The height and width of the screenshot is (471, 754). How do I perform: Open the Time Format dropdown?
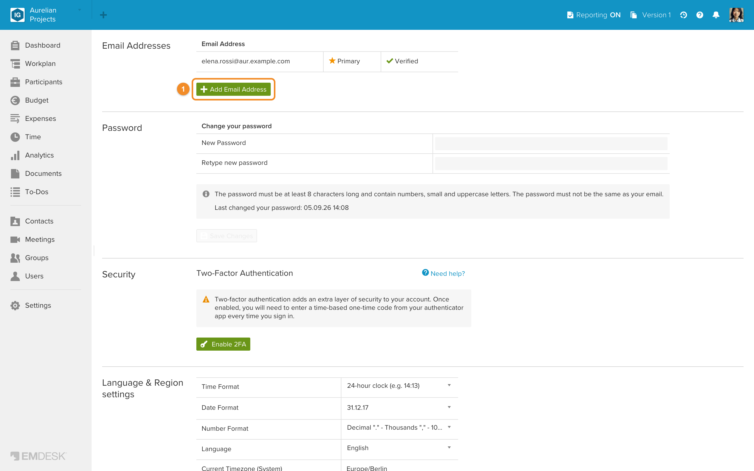(x=400, y=386)
